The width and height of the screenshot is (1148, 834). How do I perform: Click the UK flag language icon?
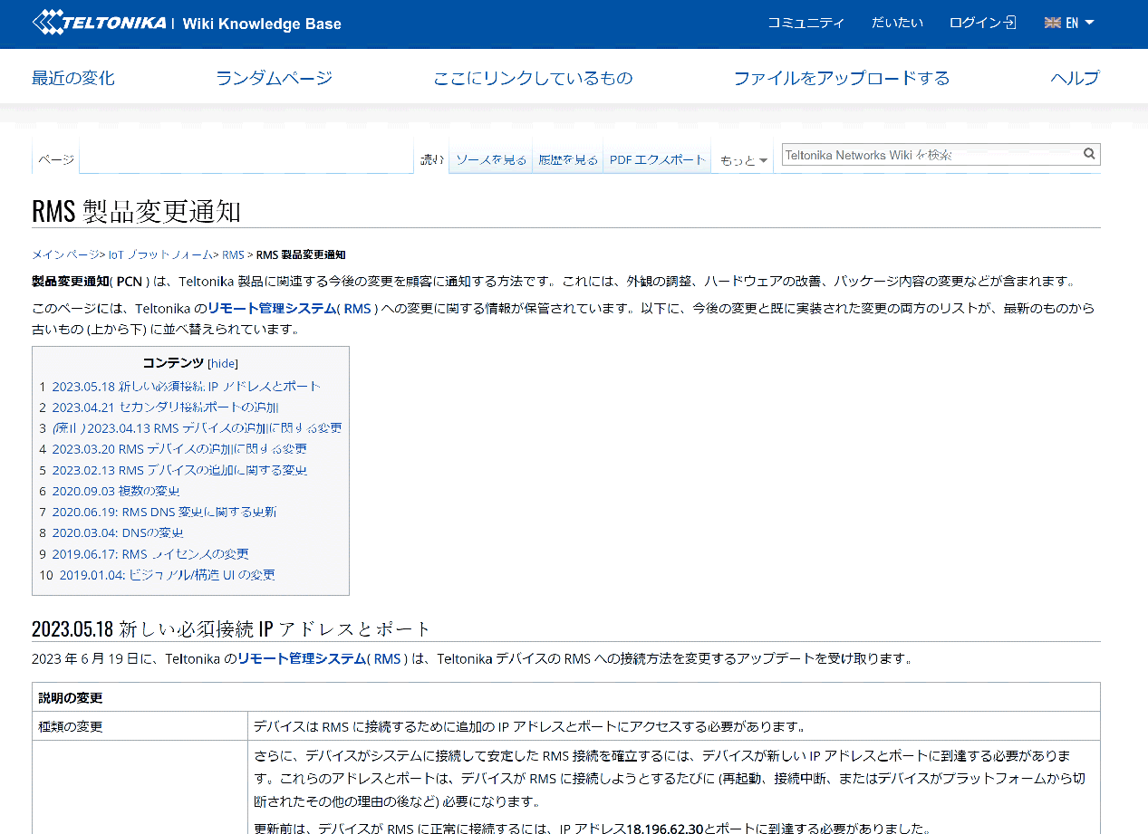tap(1052, 23)
